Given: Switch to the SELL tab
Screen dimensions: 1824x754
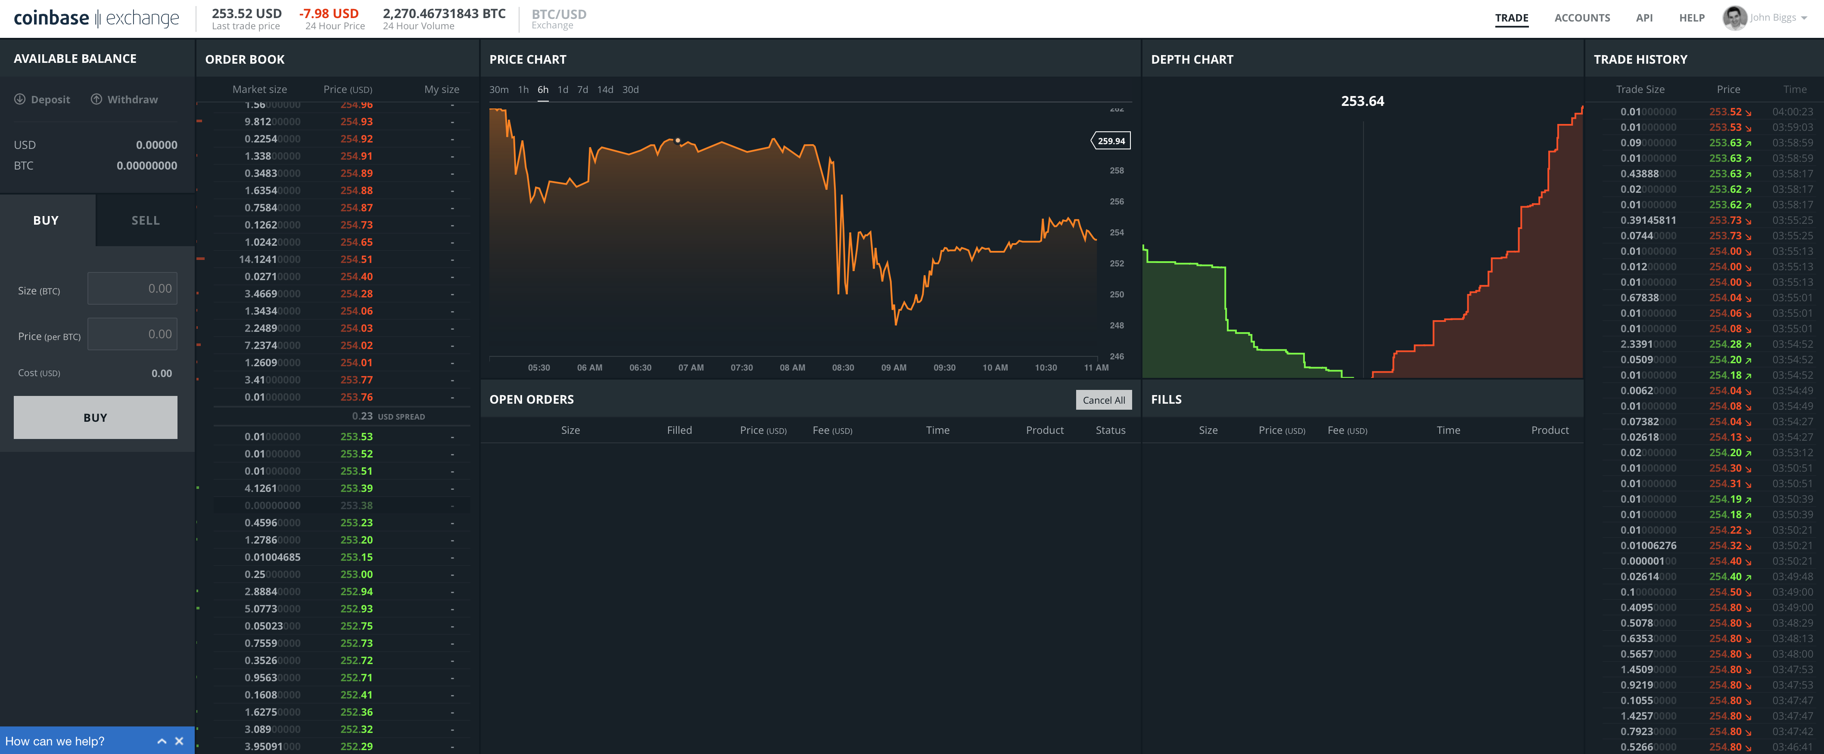Looking at the screenshot, I should 144,220.
